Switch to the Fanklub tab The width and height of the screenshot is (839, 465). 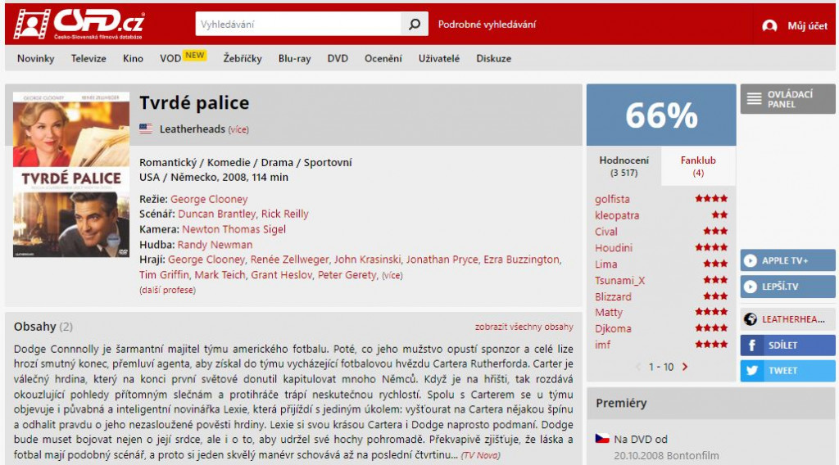698,166
